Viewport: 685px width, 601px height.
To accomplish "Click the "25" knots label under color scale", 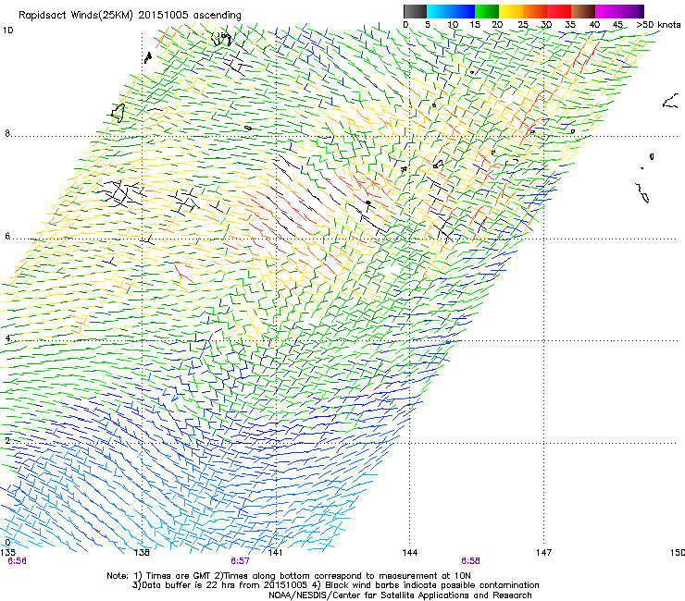I will point(523,25).
